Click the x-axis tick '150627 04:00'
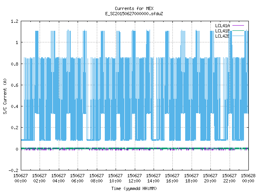Screen dimensions: 256x192 point(58,178)
